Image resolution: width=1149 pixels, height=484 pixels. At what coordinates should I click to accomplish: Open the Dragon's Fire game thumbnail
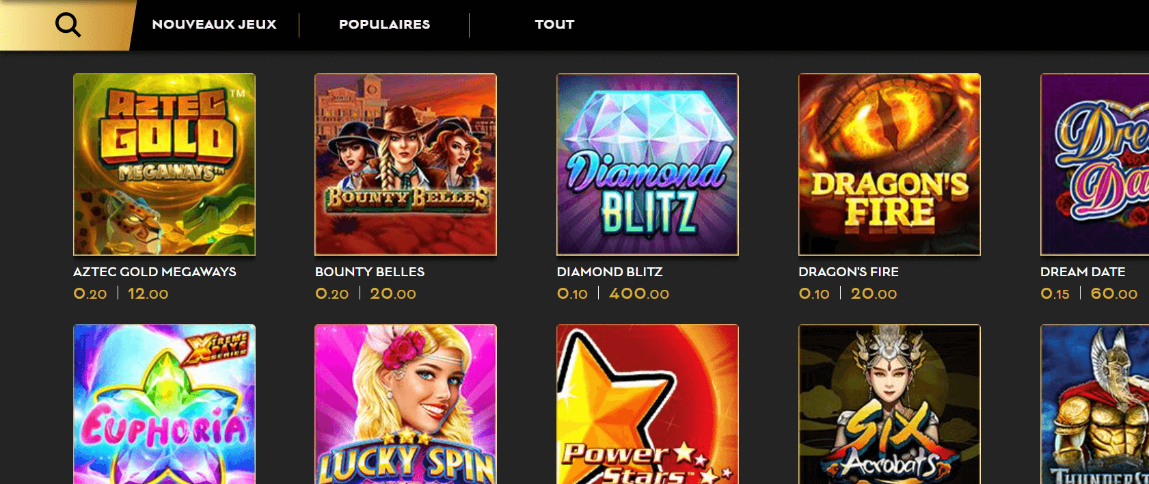click(x=889, y=164)
